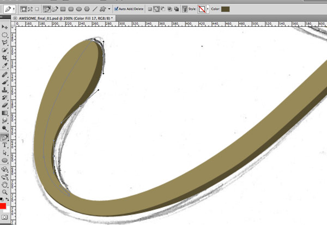The height and width of the screenshot is (225, 327).
Task: Click the Style swatch showing no style
Action: point(202,9)
